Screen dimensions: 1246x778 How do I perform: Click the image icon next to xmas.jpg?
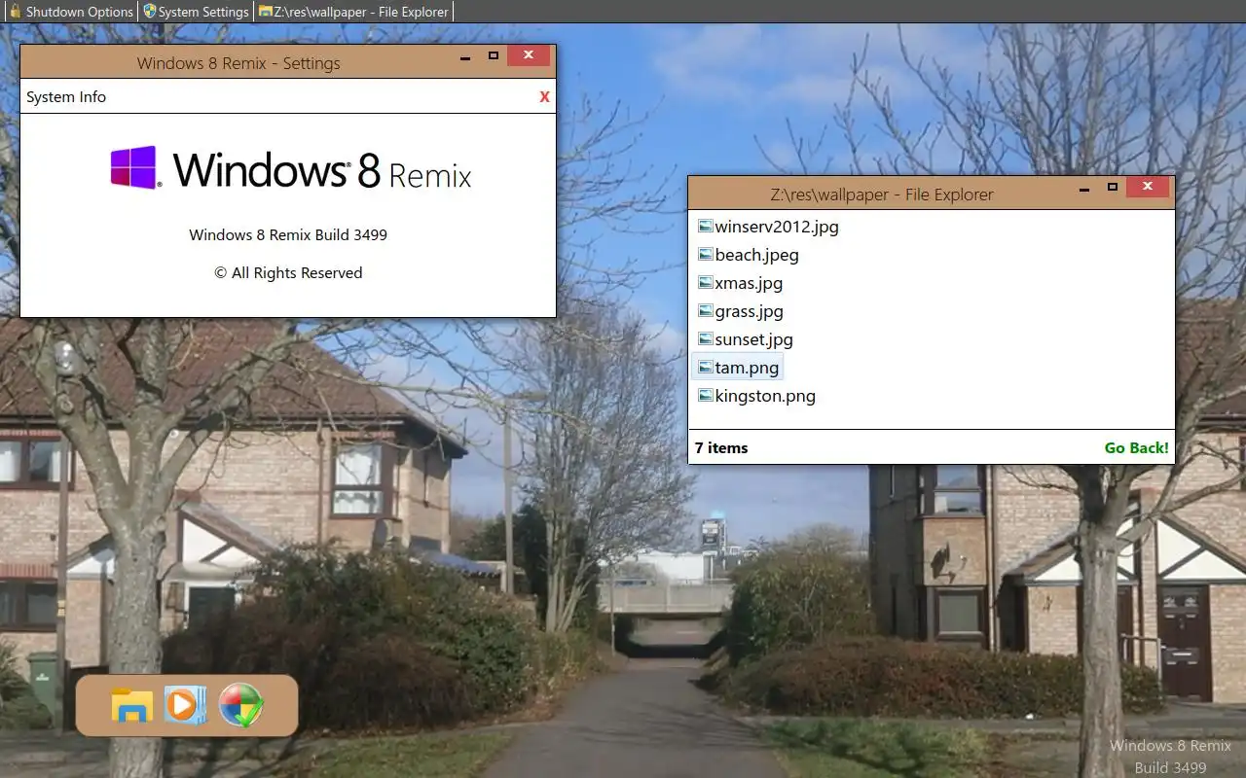[x=706, y=283]
